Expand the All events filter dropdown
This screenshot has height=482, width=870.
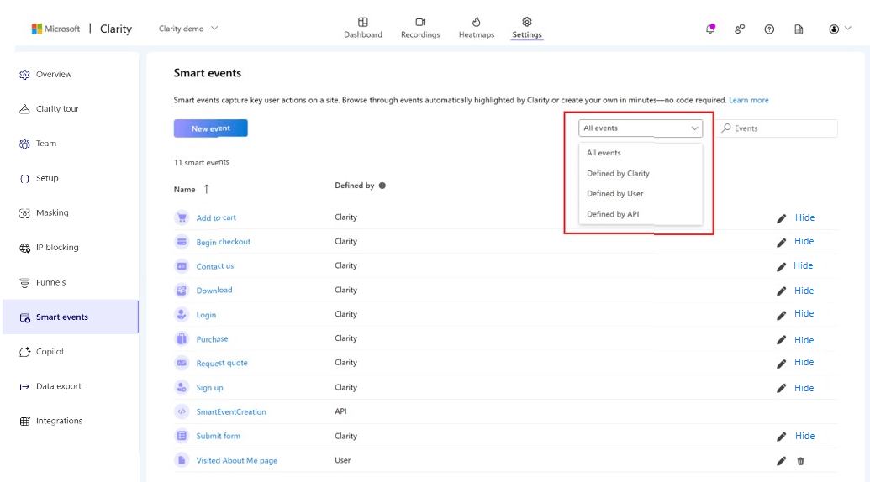(641, 128)
